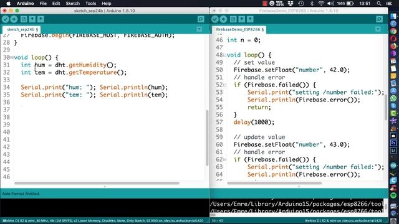
Task: Open WhatsApp from the dock
Action: click(393, 98)
